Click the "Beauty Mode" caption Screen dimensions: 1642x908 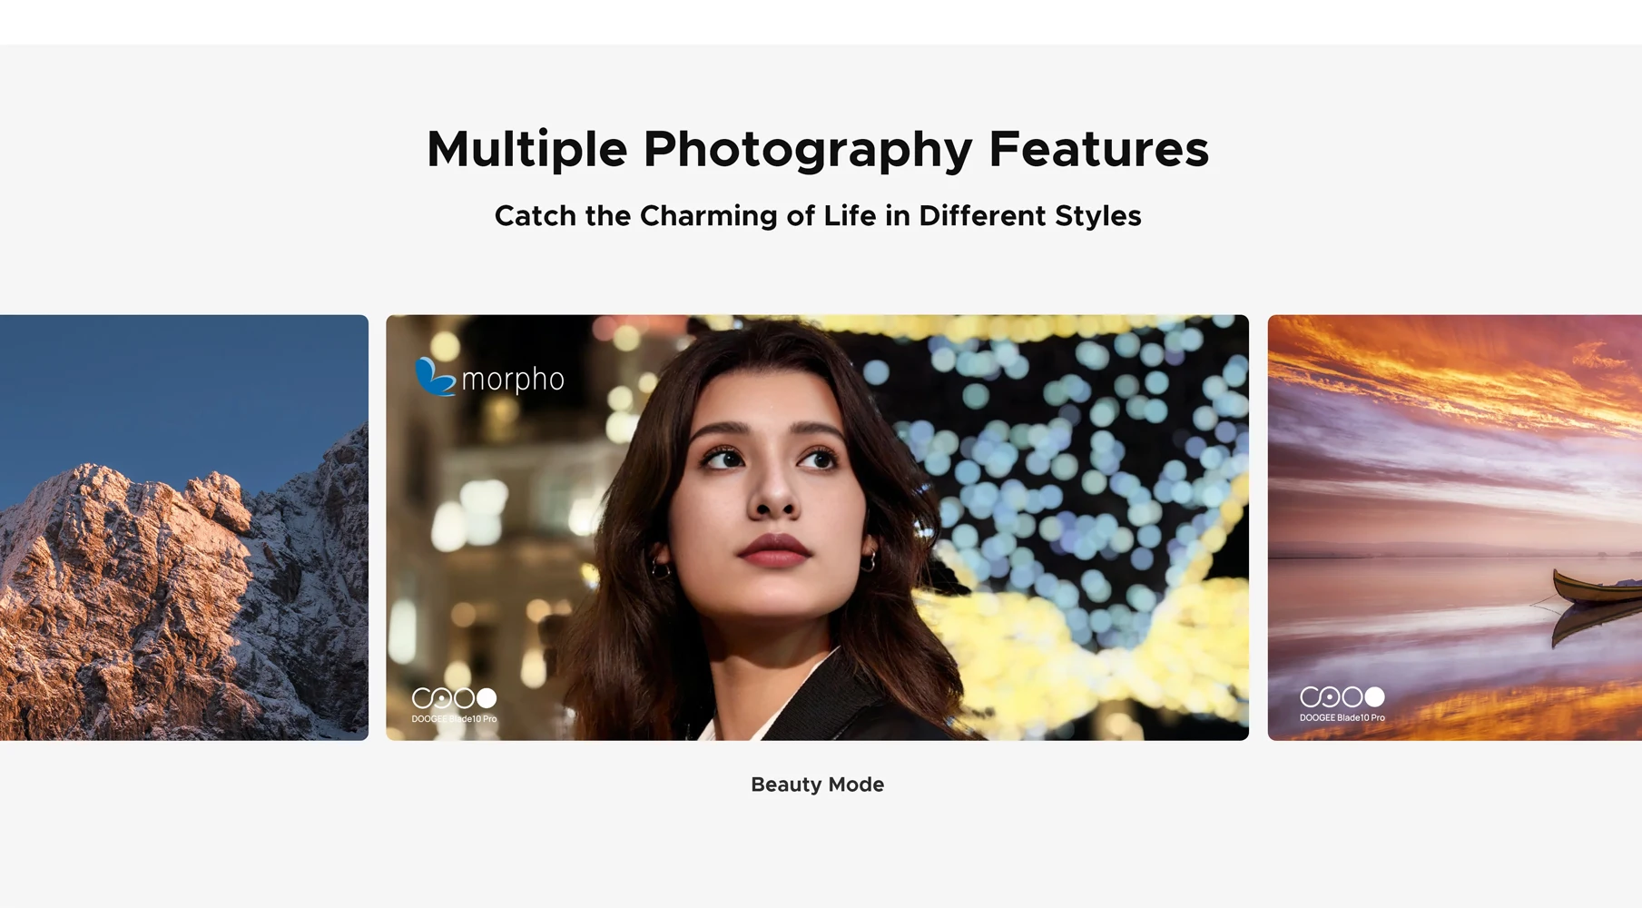[817, 785]
